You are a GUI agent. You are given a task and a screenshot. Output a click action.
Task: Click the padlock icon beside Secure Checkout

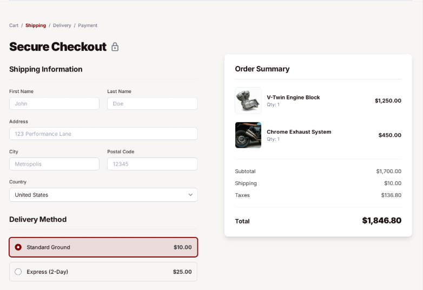pyautogui.click(x=115, y=47)
